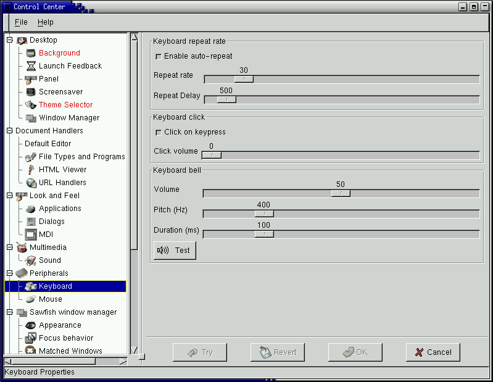
Task: Collapse the Look and Feel branch
Action: pos(9,196)
